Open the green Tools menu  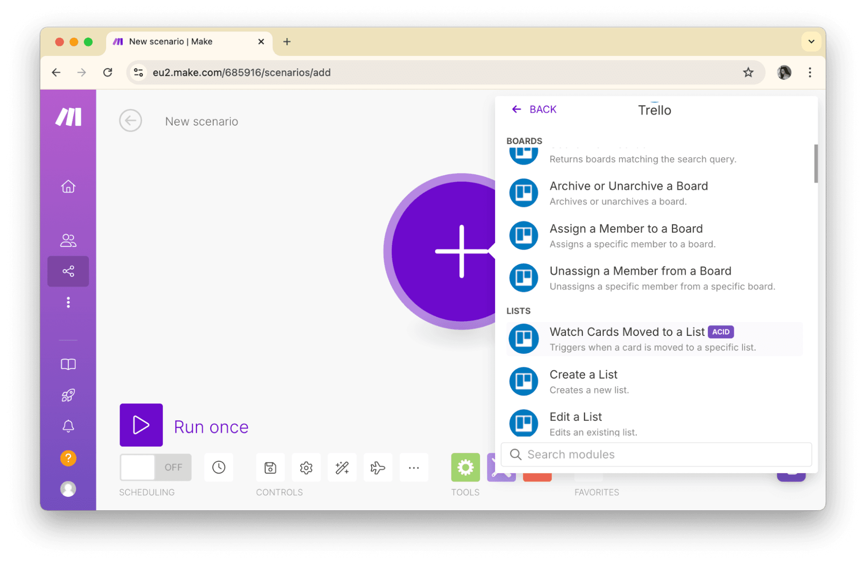click(x=465, y=467)
